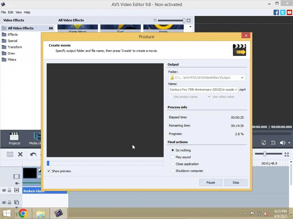Open the Windows Start button
The image size is (293, 219).
coord(7,213)
